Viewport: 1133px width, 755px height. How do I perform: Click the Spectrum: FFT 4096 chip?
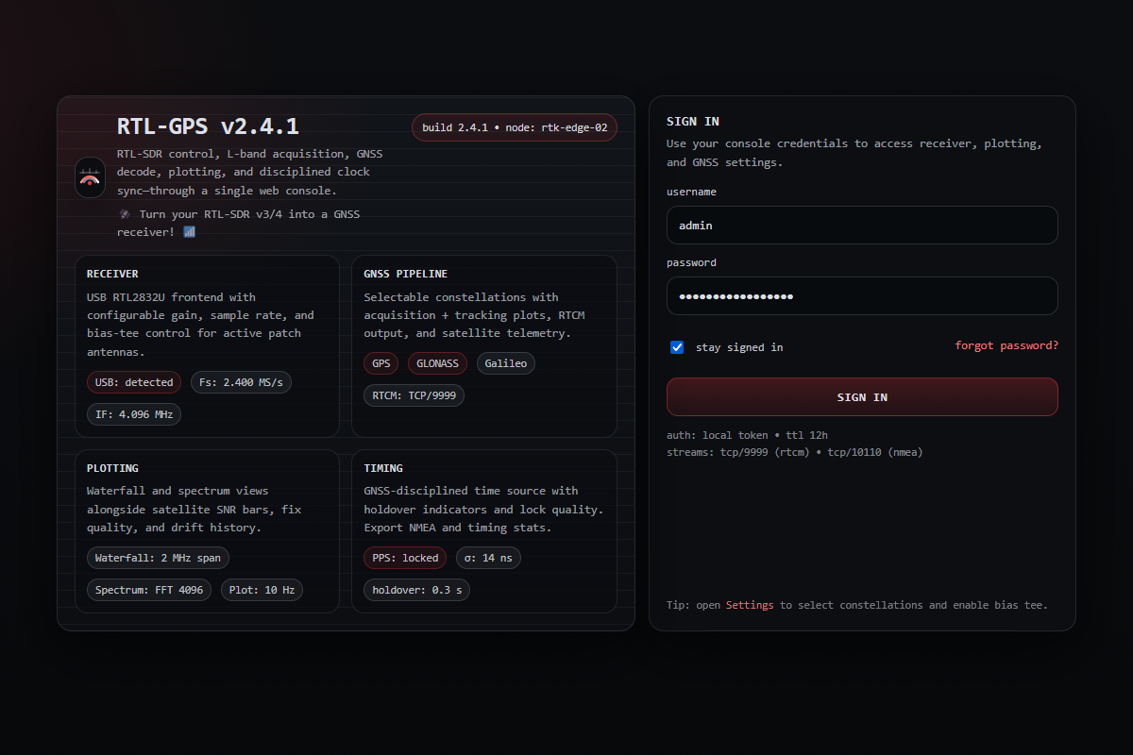coord(149,590)
